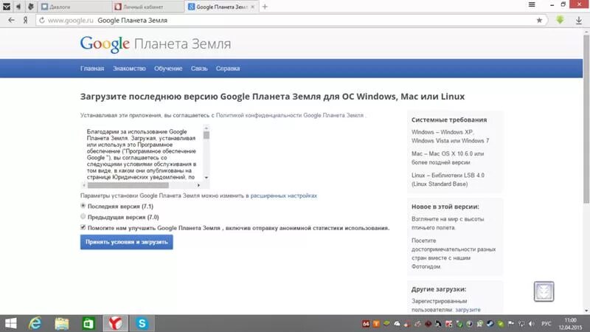Open a new browser tab with plus

point(265,7)
